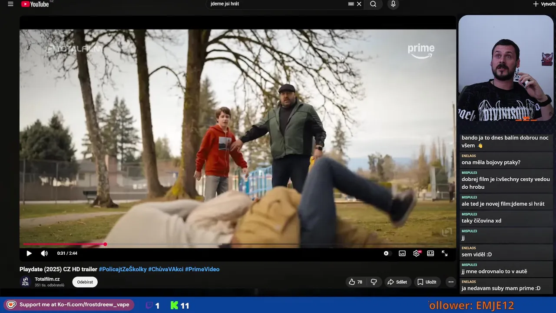Screen dimensions: 556x313
Task: Open the YouTube hamburger guide menu
Action: (10, 4)
